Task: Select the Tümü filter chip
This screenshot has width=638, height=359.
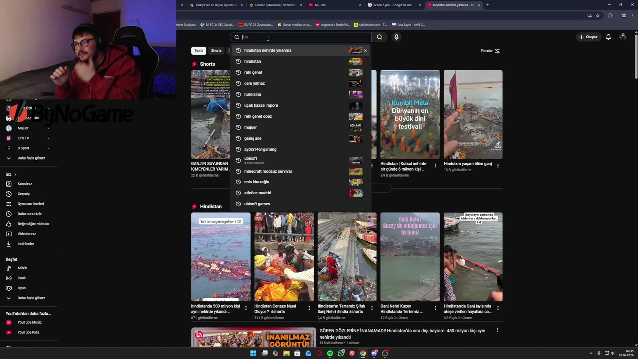Action: coord(199,50)
